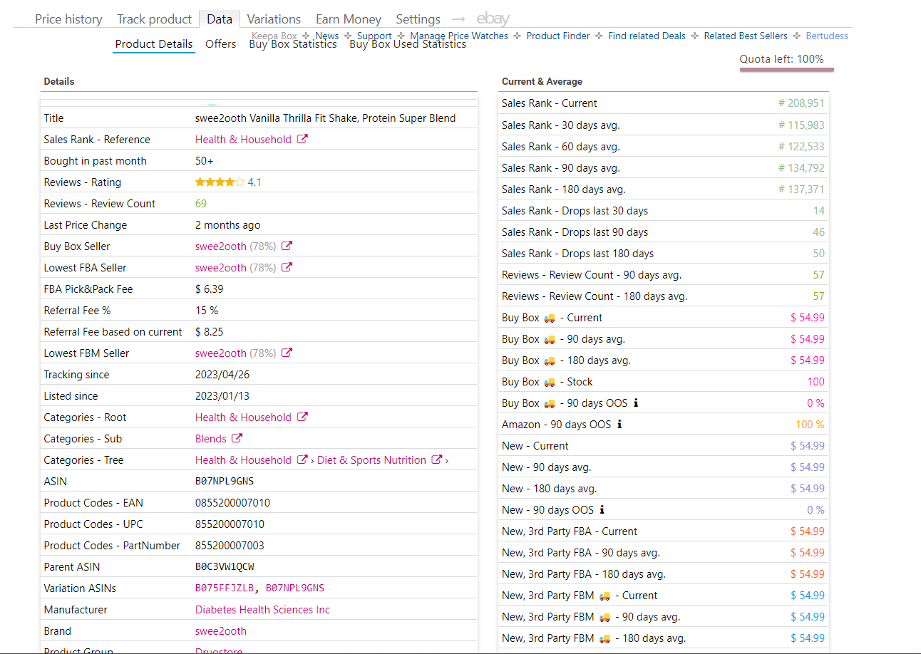Click the star rating icons showing 4.1
Viewport: 921px width, 654px height.
pyautogui.click(x=220, y=182)
